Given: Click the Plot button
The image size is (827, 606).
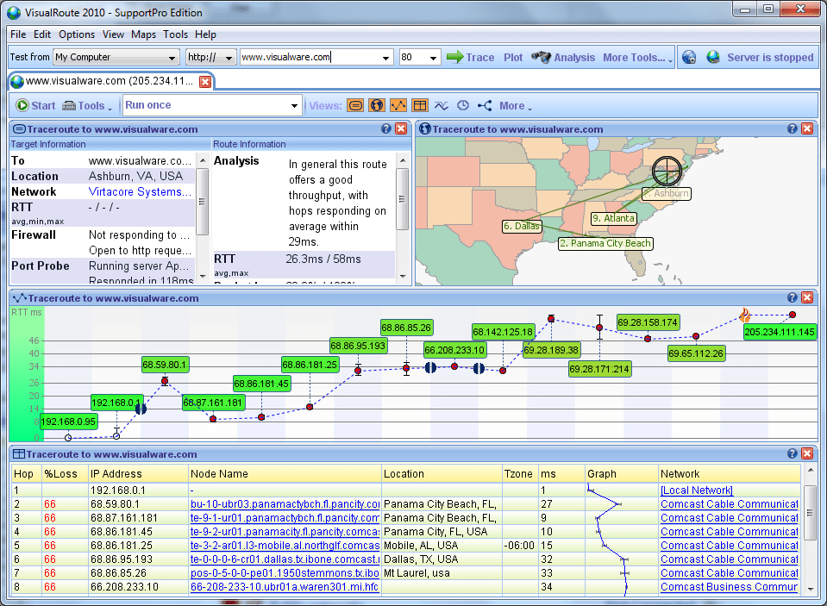Looking at the screenshot, I should tap(512, 58).
